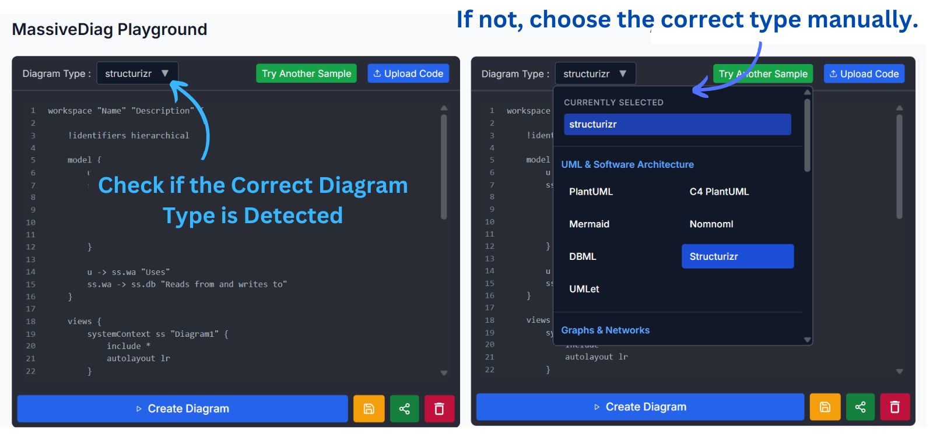
Task: Click dropdown list scrollbar thumb
Action: tap(807, 135)
